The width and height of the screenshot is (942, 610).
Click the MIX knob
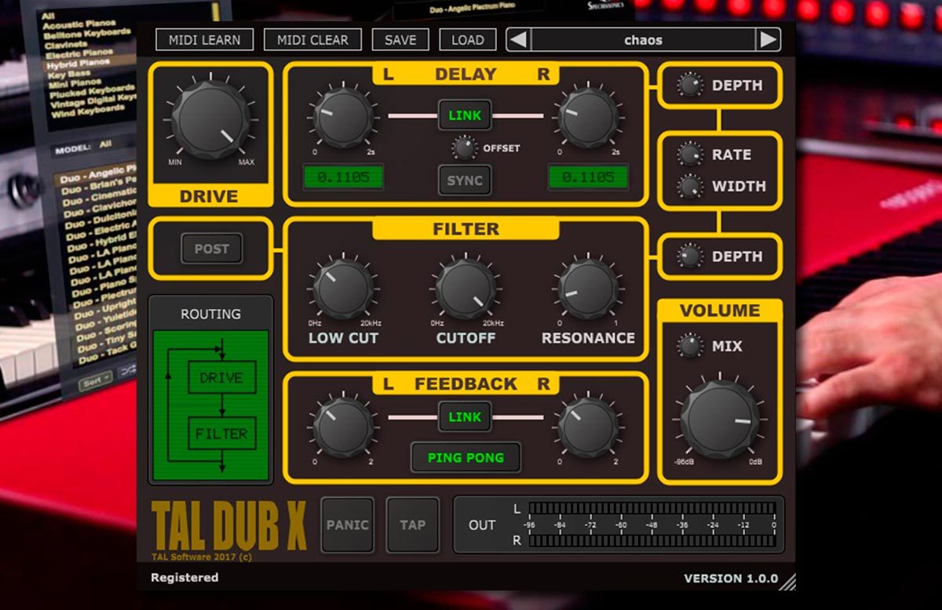(690, 345)
